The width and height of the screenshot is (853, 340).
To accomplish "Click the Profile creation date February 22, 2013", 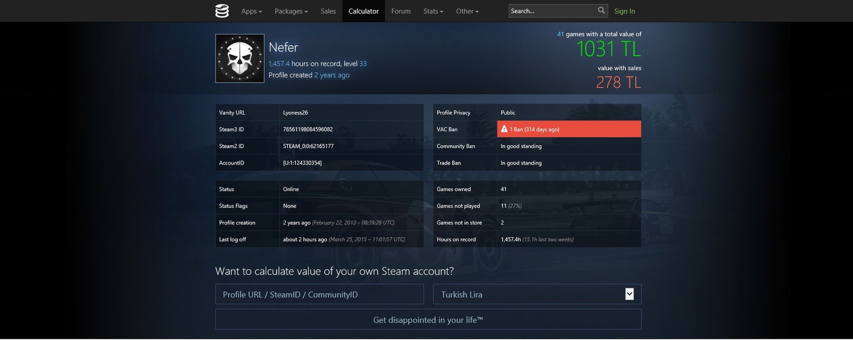I will pyautogui.click(x=353, y=223).
